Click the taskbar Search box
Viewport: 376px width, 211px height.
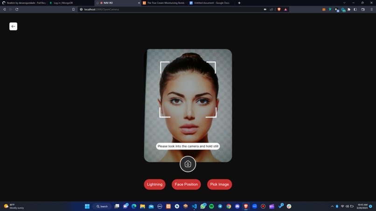click(102, 206)
